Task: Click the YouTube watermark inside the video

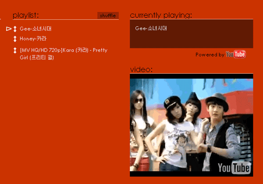Action: point(235,168)
